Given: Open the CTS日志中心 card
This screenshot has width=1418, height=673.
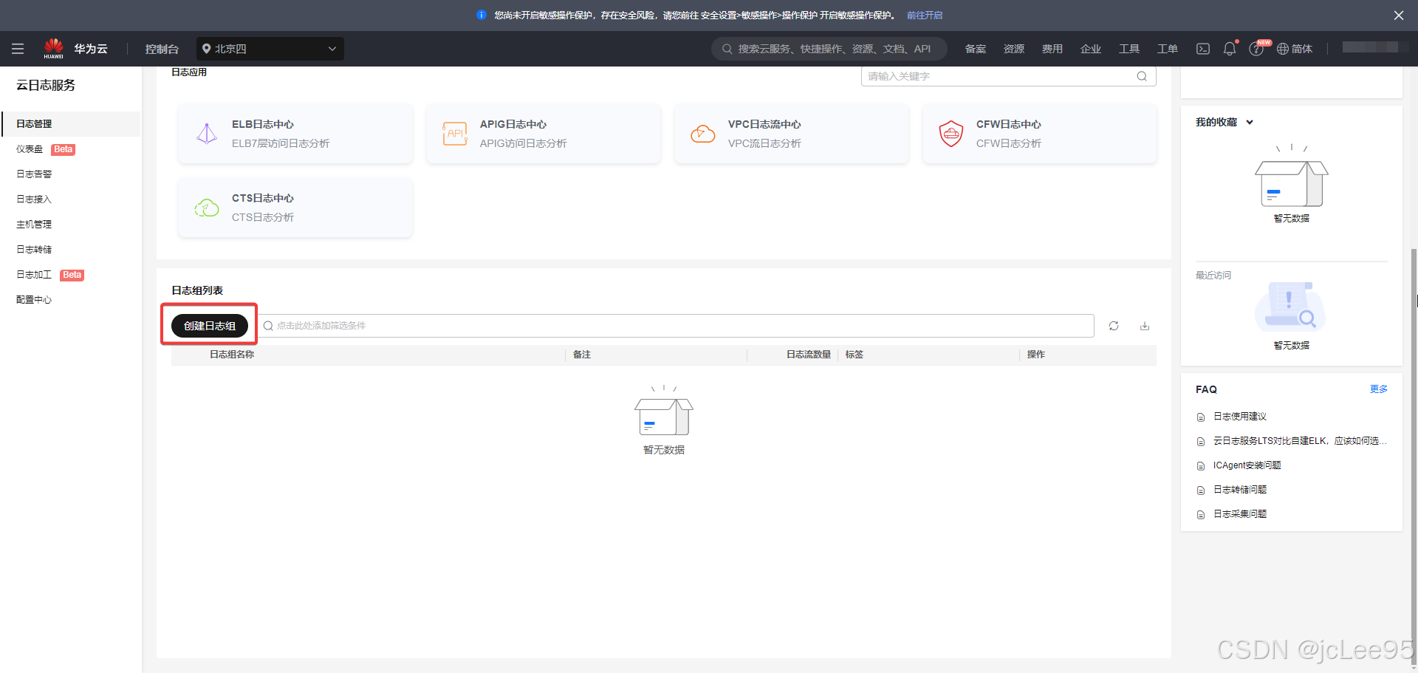Looking at the screenshot, I should [295, 208].
